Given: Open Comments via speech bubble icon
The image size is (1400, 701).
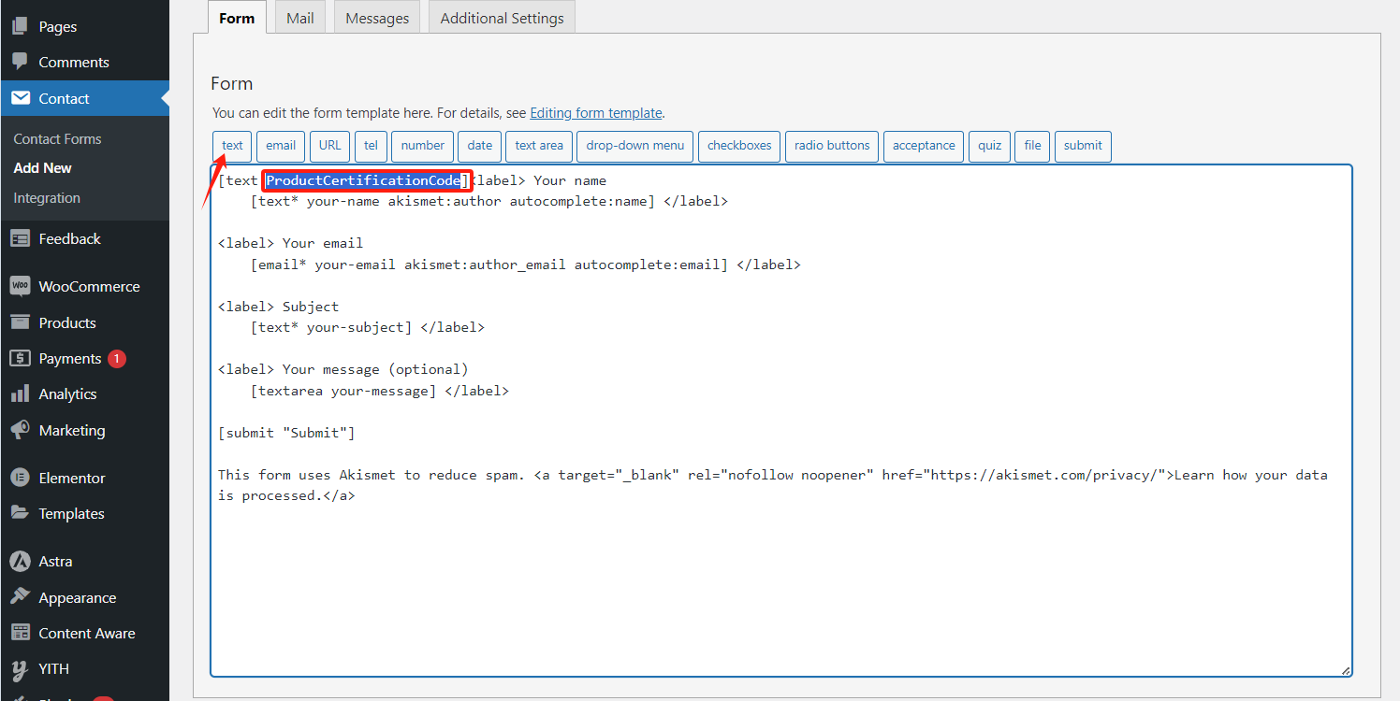Looking at the screenshot, I should click(20, 63).
